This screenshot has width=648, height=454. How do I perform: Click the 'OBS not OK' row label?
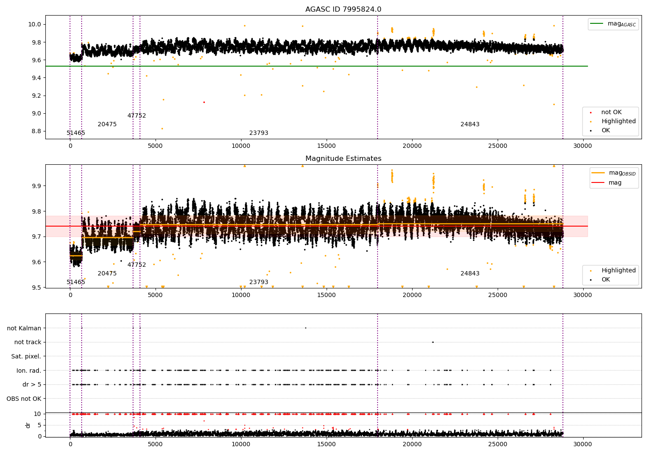pos(24,399)
